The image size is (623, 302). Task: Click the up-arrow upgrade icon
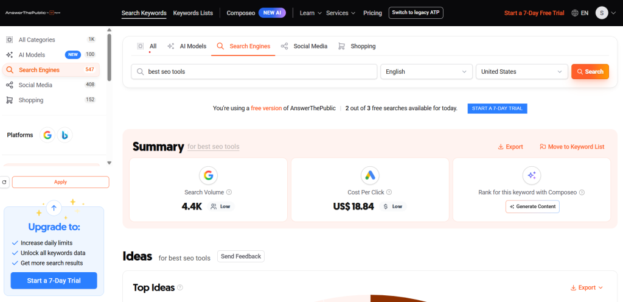coord(54,208)
